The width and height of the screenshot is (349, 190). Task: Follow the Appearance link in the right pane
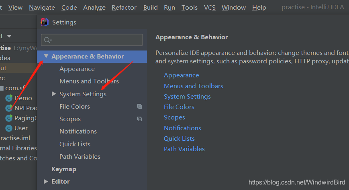182,75
